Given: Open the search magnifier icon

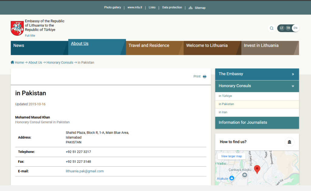Looking at the screenshot, I should 272,28.
